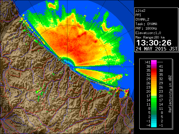Pick the red legend swatch
The width and height of the screenshot is (179, 134).
coord(154,71)
